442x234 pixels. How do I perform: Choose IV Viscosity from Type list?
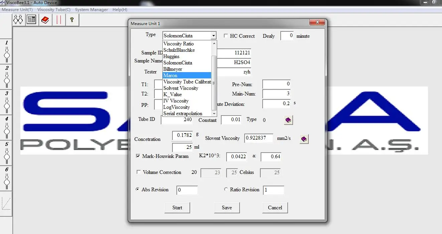click(187, 101)
